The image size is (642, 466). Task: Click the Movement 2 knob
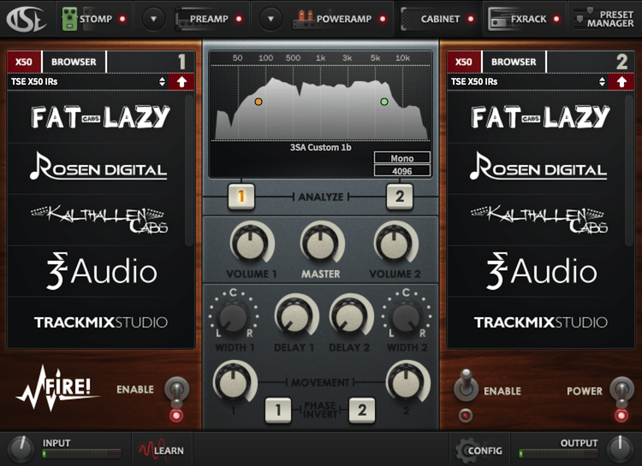(x=406, y=382)
